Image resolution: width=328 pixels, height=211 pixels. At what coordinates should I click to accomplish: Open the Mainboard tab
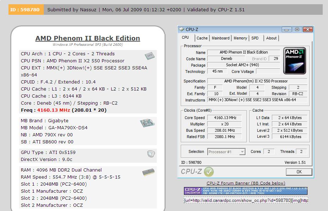tap(220, 38)
